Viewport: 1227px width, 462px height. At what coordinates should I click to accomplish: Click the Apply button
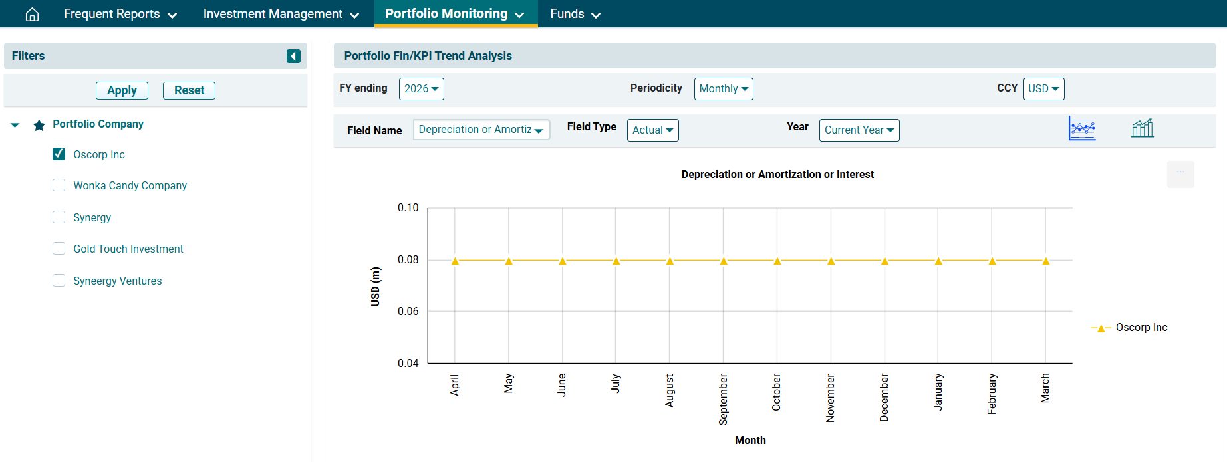coord(122,90)
